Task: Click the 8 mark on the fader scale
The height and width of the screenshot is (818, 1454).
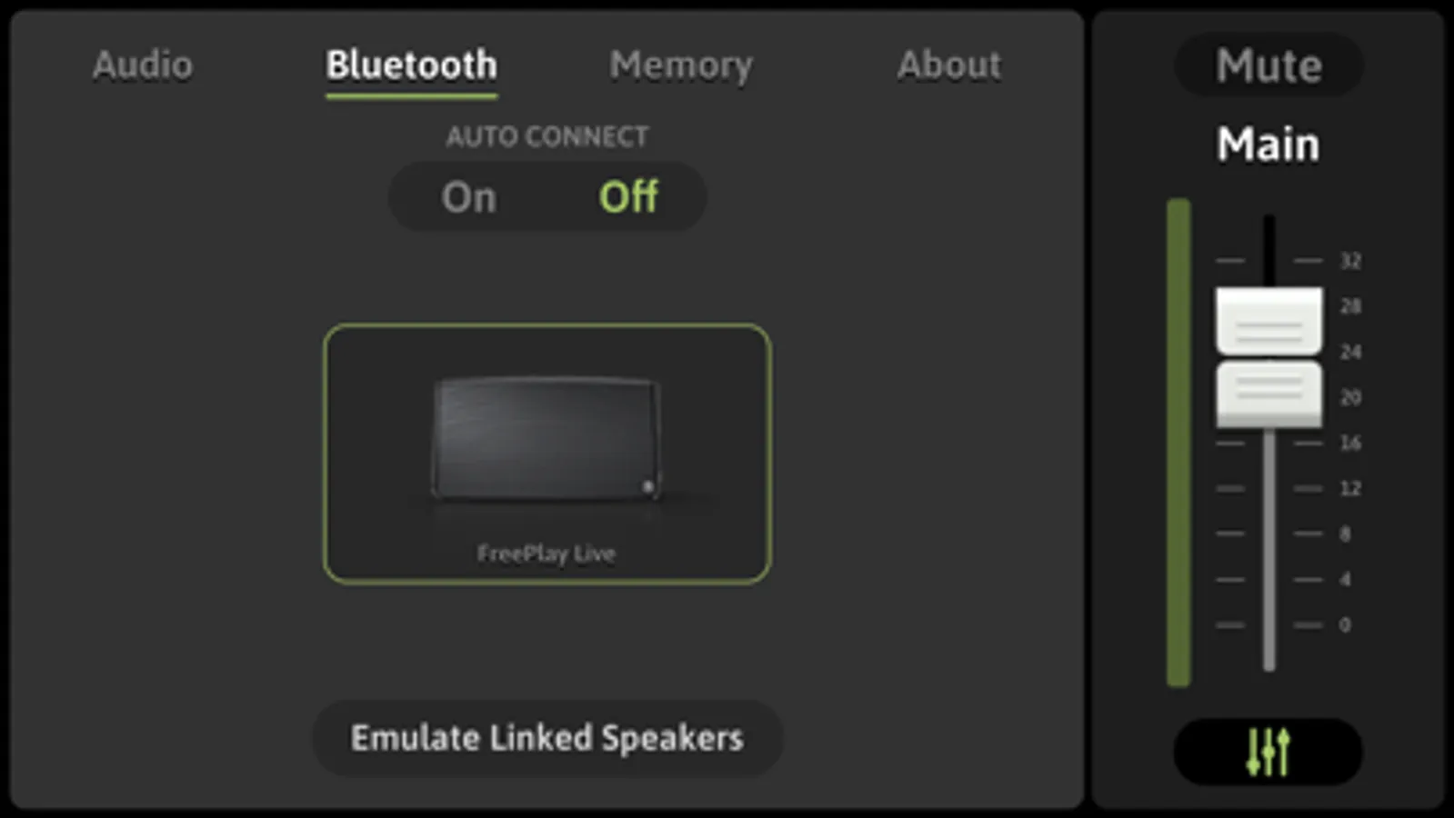Action: point(1345,534)
